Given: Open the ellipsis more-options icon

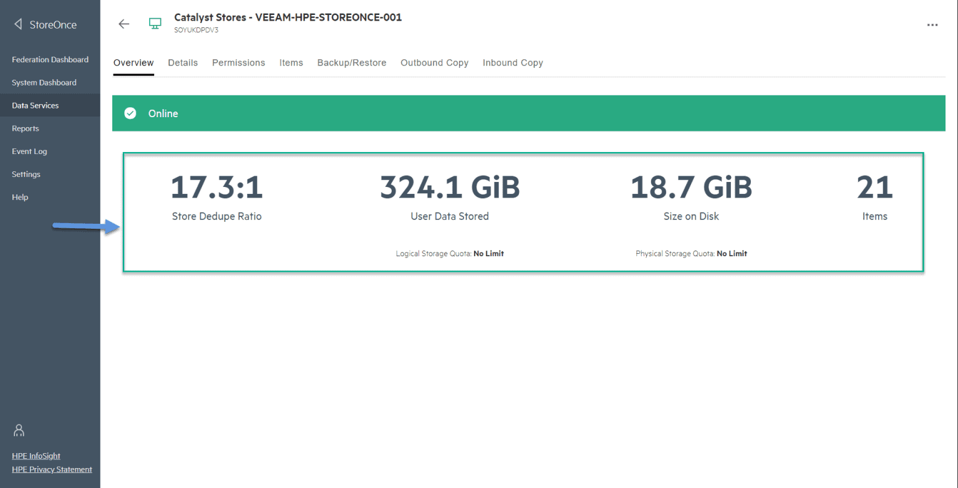Looking at the screenshot, I should click(x=932, y=24).
